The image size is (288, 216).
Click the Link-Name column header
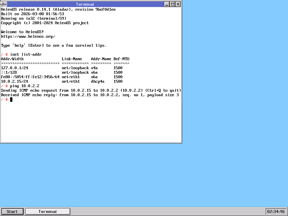click(72, 59)
